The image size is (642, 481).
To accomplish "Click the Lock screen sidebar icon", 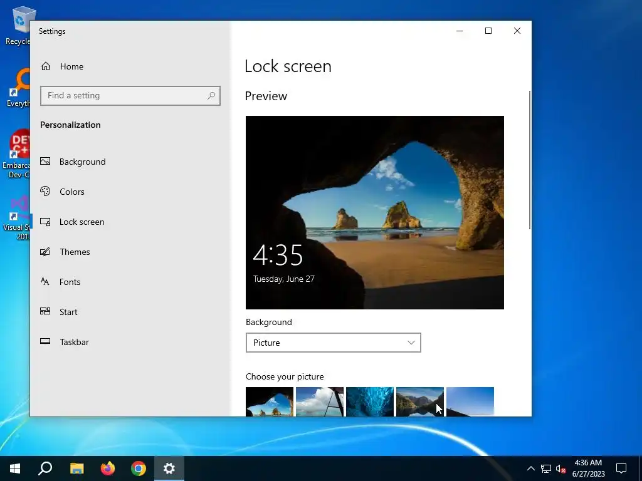I will coord(45,222).
